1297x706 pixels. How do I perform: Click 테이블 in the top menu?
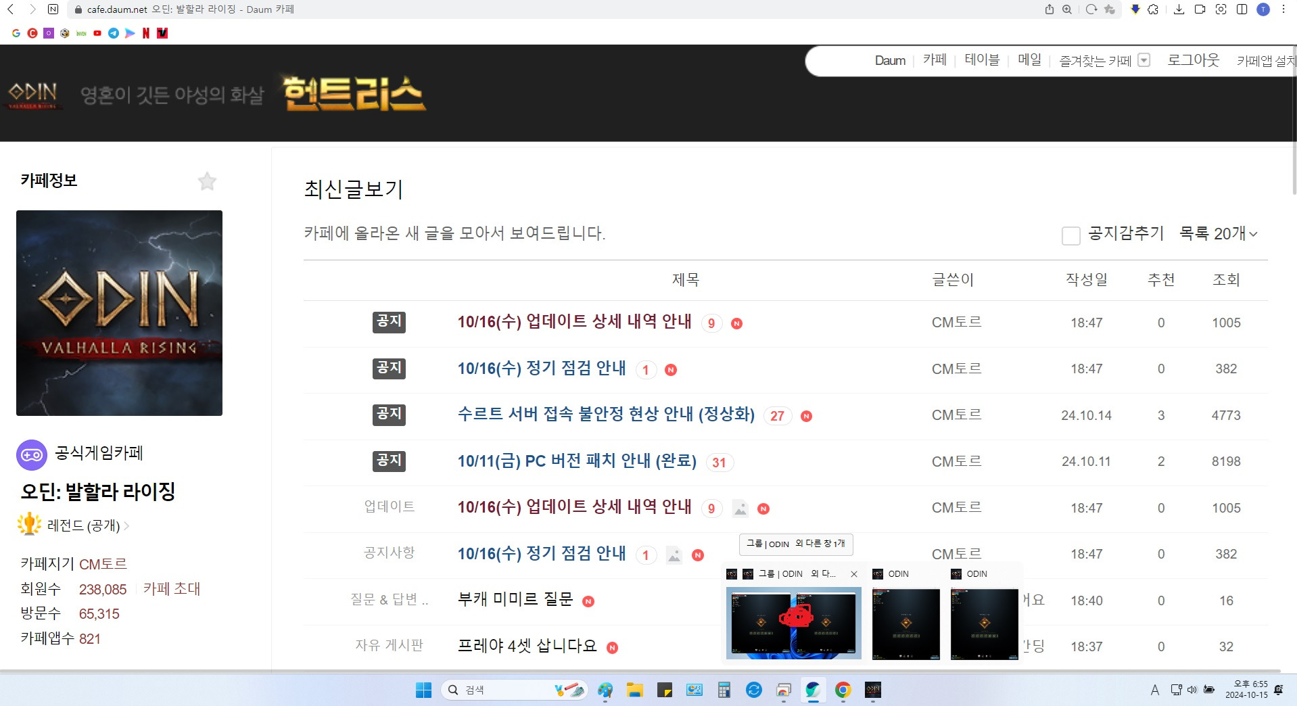pos(982,60)
